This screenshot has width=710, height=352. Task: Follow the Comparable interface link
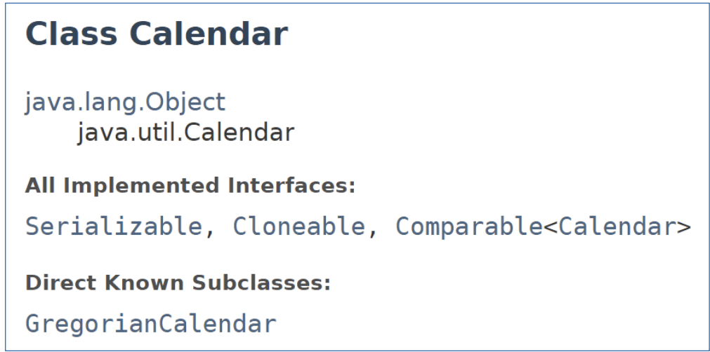[x=468, y=226]
